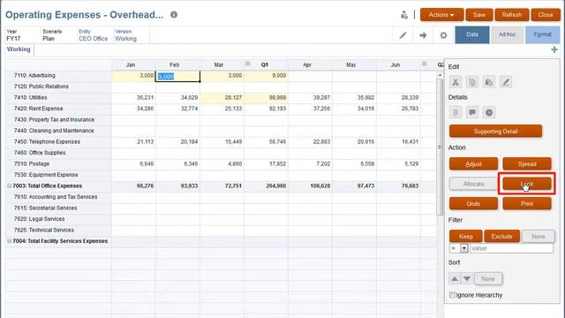Open the comments bubble icon under Details
The height and width of the screenshot is (318, 565).
472,112
